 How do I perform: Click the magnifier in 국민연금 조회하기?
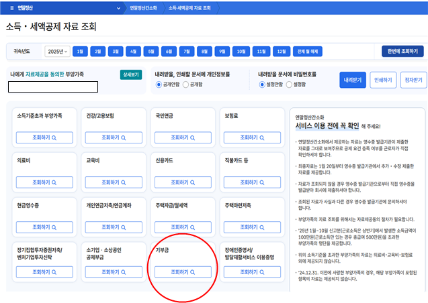pos(192,136)
